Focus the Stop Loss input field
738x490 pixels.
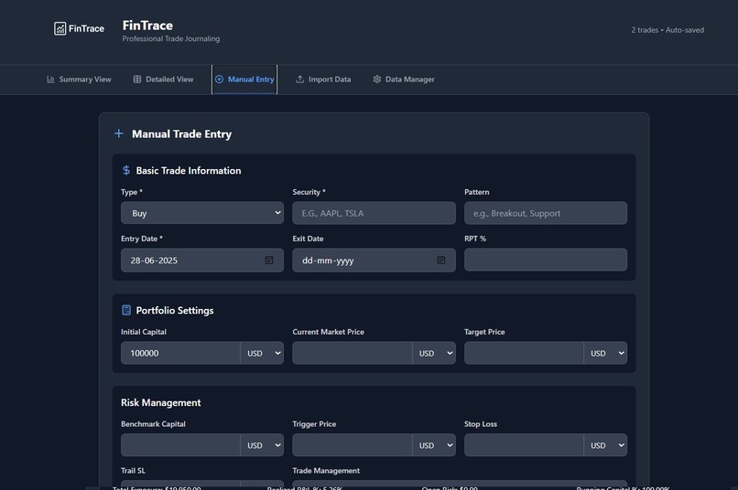pos(525,445)
